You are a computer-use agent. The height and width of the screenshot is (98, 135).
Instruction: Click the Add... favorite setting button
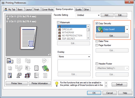click(107, 15)
